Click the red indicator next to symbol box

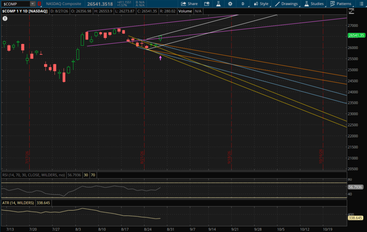(x=39, y=4)
